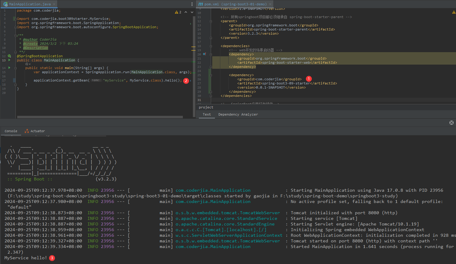Click the MainApplication class name in the declaration

[59, 60]
